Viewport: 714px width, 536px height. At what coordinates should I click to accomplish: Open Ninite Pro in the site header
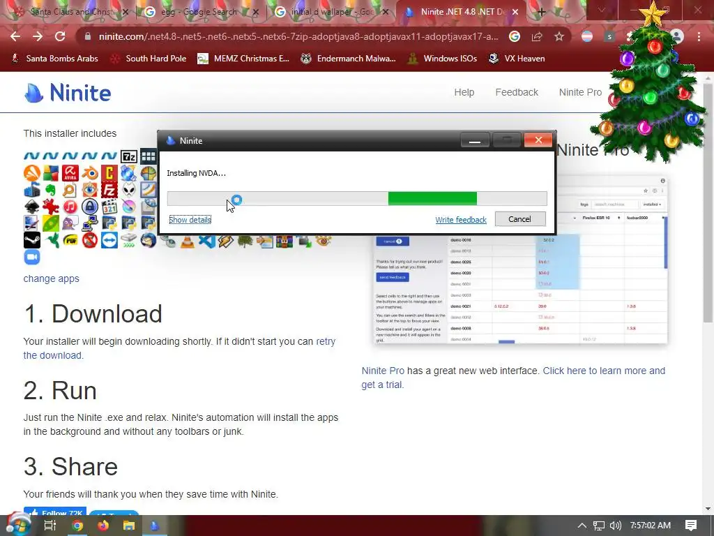[580, 92]
